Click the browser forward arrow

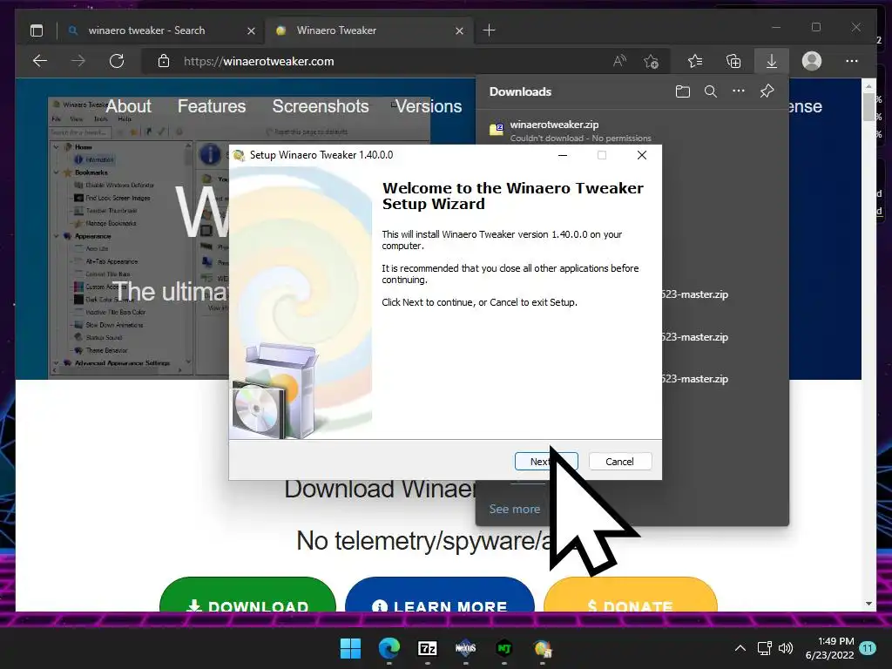78,61
